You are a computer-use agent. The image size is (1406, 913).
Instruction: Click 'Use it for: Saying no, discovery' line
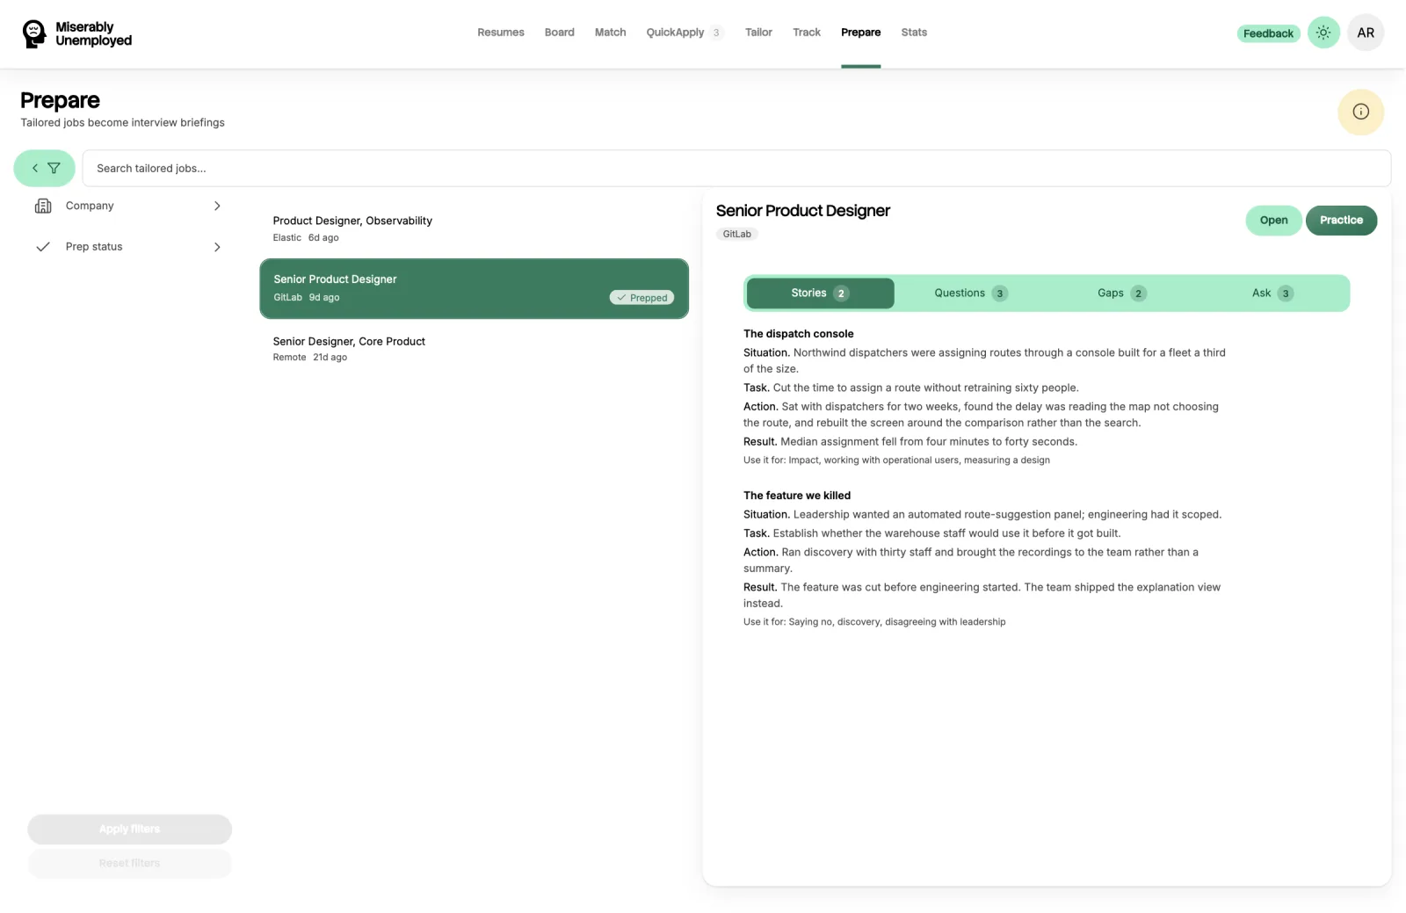(874, 622)
